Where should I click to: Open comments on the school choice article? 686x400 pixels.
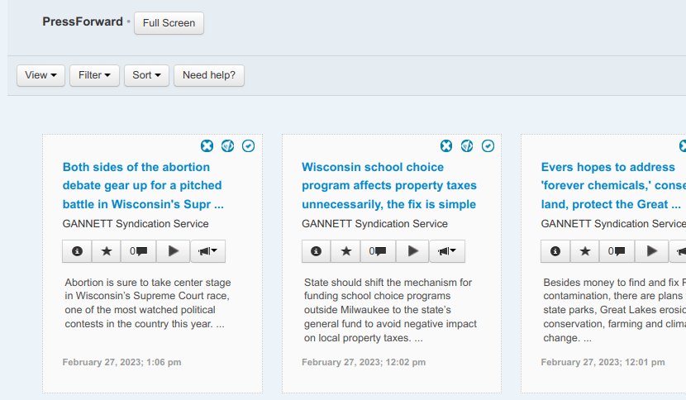[x=378, y=251]
